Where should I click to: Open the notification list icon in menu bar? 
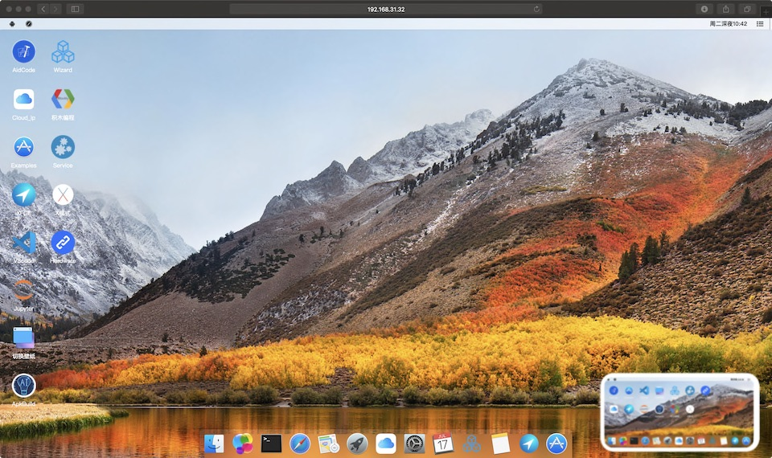click(760, 23)
